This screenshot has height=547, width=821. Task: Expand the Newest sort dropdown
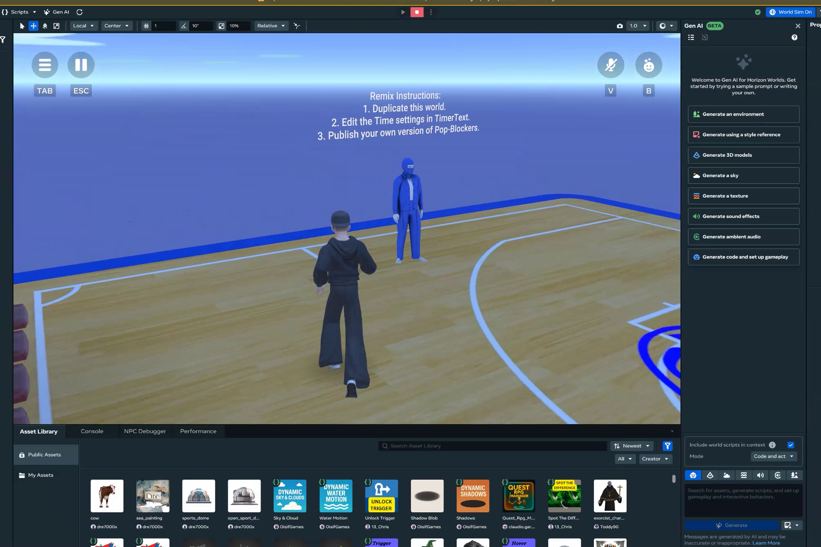631,446
